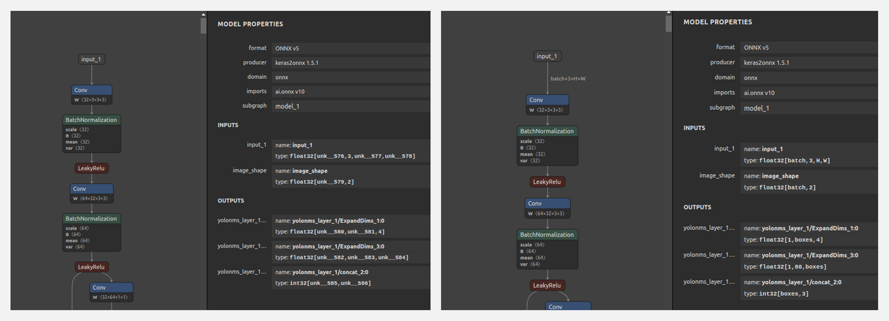Click name input_1 row in right panel
Screen dimensions: 889x321
[x=809, y=149]
